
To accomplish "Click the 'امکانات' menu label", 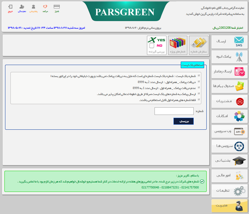I will (x=222, y=116).
